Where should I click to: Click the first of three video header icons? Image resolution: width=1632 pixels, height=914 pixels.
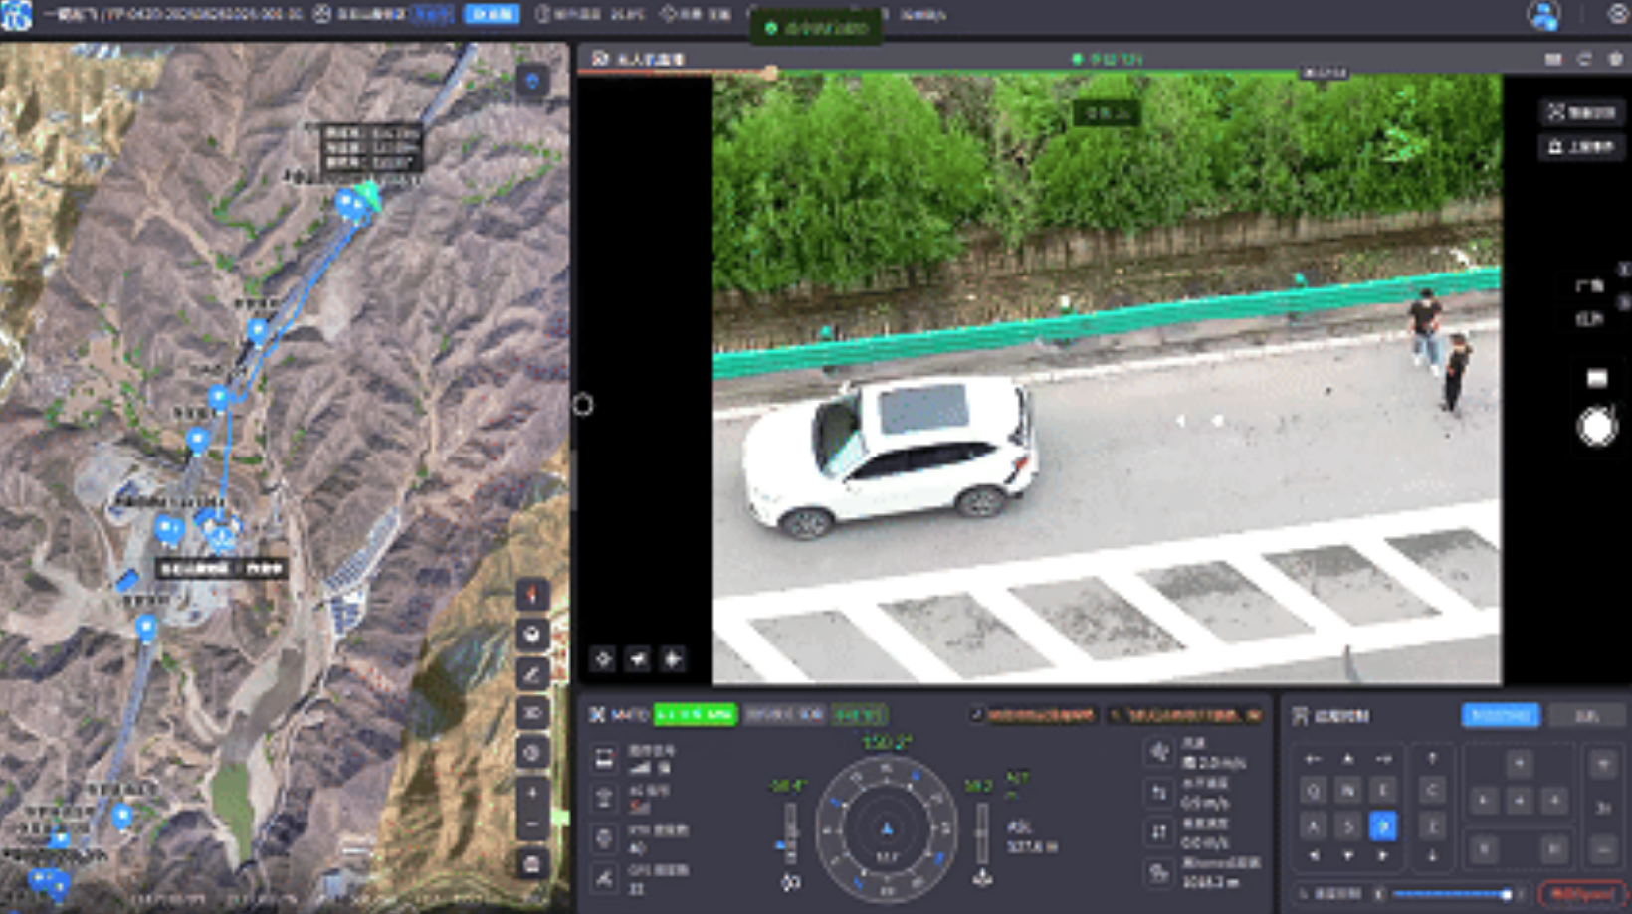point(1553,60)
